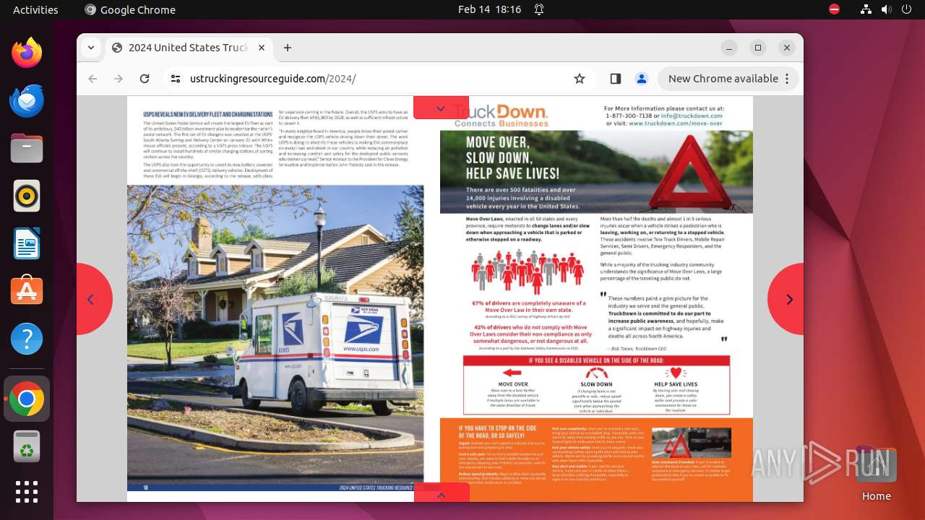Open the Trash in the dock
Viewport: 925px width, 520px height.
[27, 446]
